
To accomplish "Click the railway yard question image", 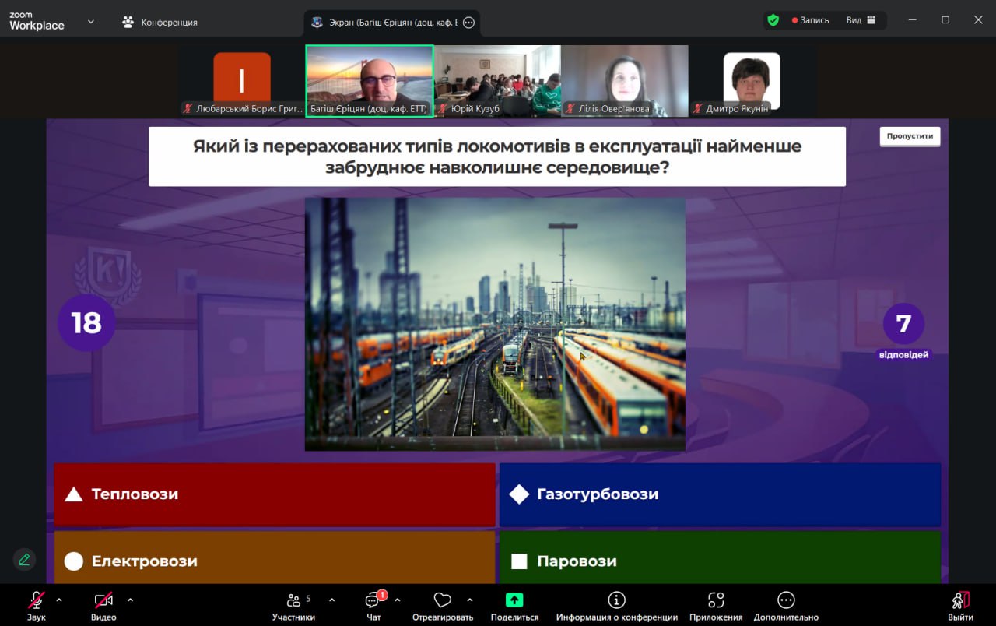I will pos(495,324).
